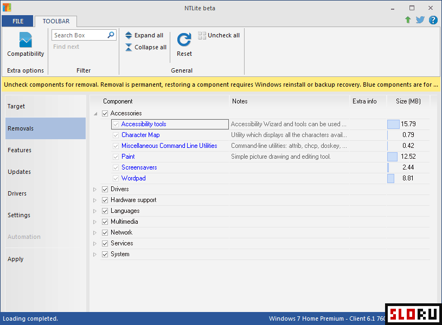Click the Collapse all hourglass icon

pos(129,47)
